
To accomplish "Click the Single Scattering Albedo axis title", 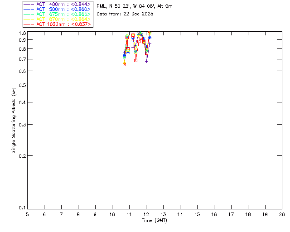I will 14,121.
